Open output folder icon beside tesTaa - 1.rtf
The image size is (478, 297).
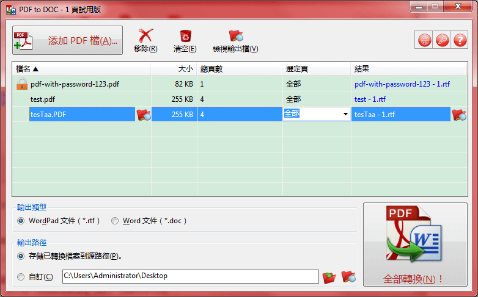pyautogui.click(x=459, y=115)
